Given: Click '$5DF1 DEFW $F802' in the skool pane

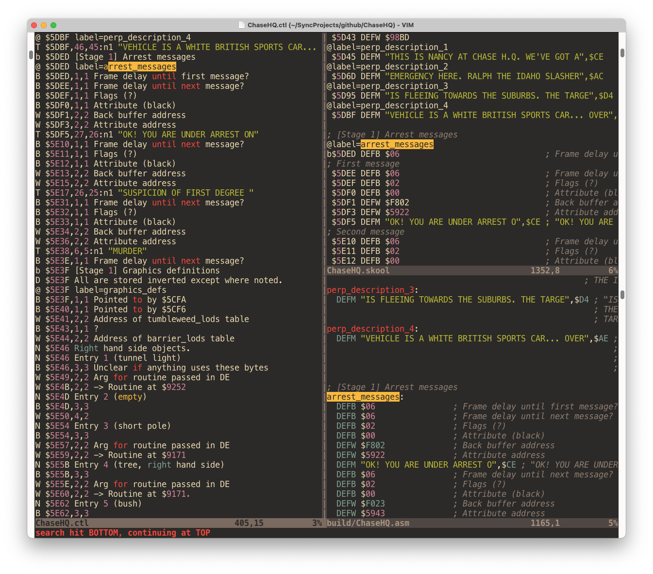Looking at the screenshot, I should pyautogui.click(x=370, y=203).
